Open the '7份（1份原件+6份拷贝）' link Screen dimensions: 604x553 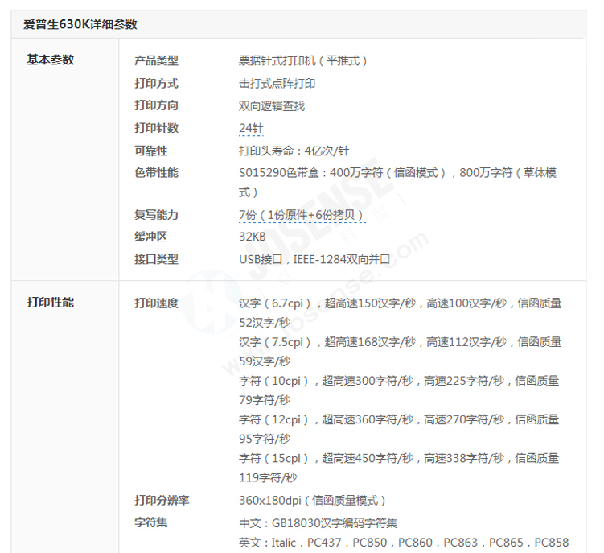tap(302, 215)
